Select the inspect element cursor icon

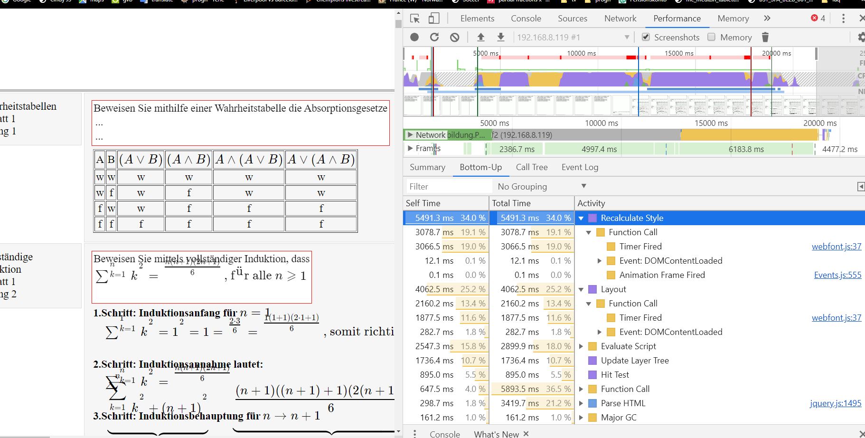[x=415, y=18]
